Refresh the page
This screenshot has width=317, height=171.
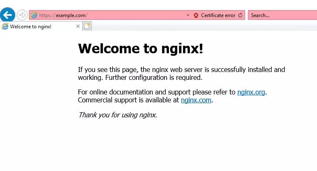click(240, 15)
